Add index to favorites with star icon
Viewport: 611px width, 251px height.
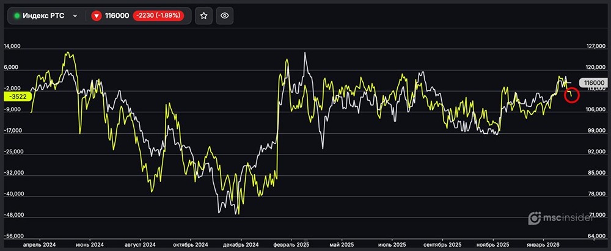click(204, 16)
